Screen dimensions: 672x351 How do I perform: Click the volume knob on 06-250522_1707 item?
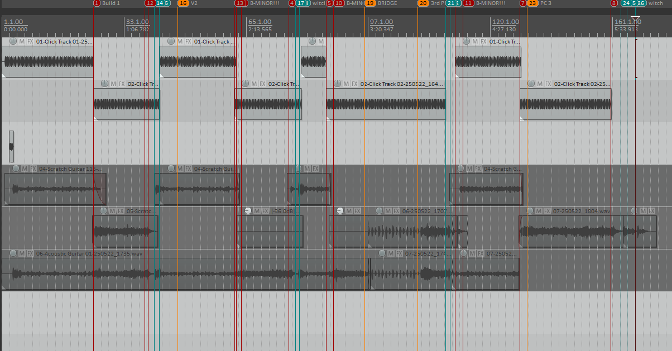point(380,211)
